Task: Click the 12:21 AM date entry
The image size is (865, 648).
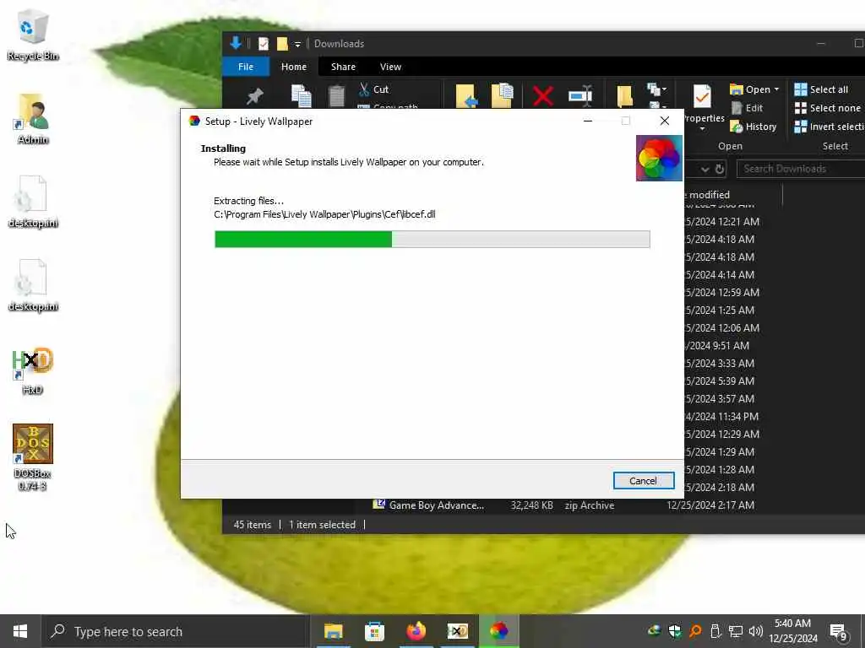Action: click(722, 222)
